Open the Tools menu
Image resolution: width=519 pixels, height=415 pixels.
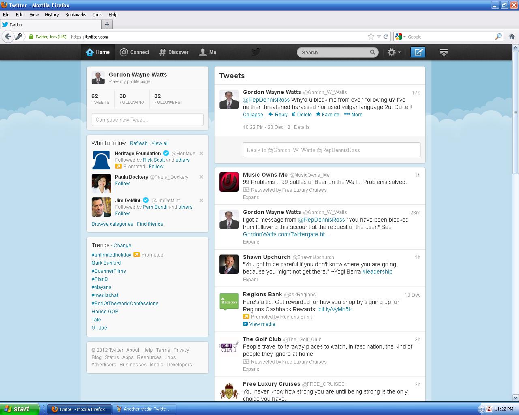(x=97, y=15)
